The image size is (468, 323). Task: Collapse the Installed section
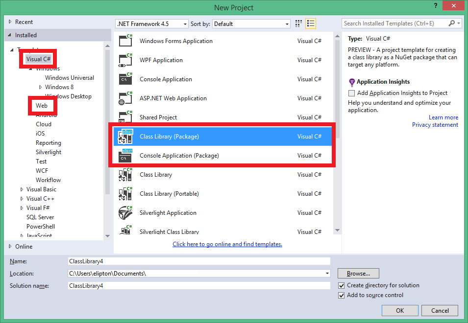pos(9,35)
